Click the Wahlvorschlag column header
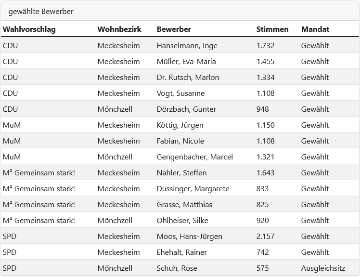The image size is (361, 277). (x=29, y=29)
